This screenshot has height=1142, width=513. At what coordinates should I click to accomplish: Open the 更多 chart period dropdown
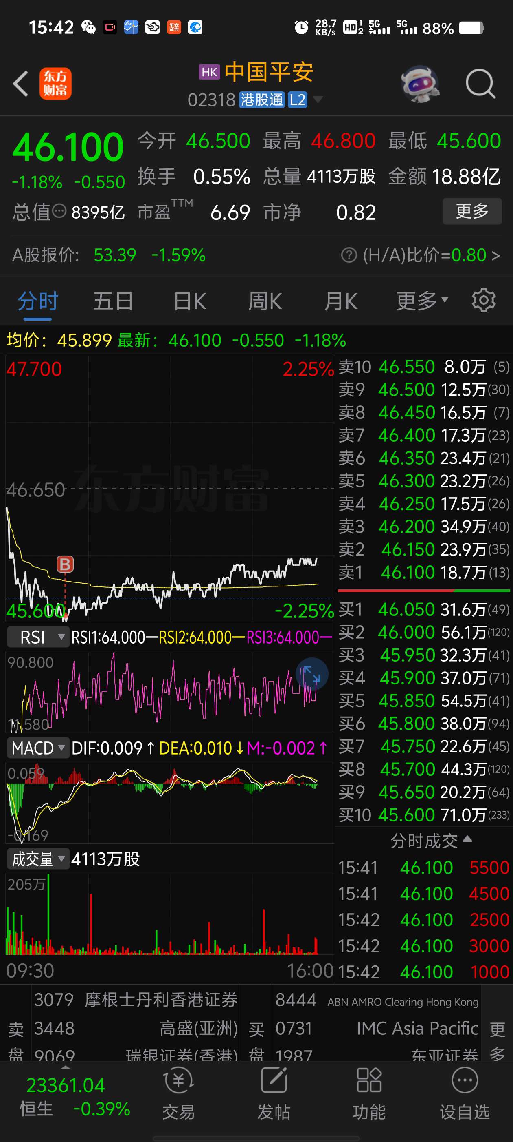(422, 301)
